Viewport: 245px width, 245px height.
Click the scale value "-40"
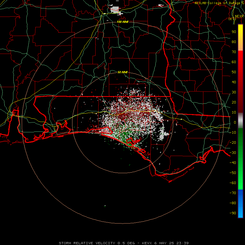click(233, 163)
